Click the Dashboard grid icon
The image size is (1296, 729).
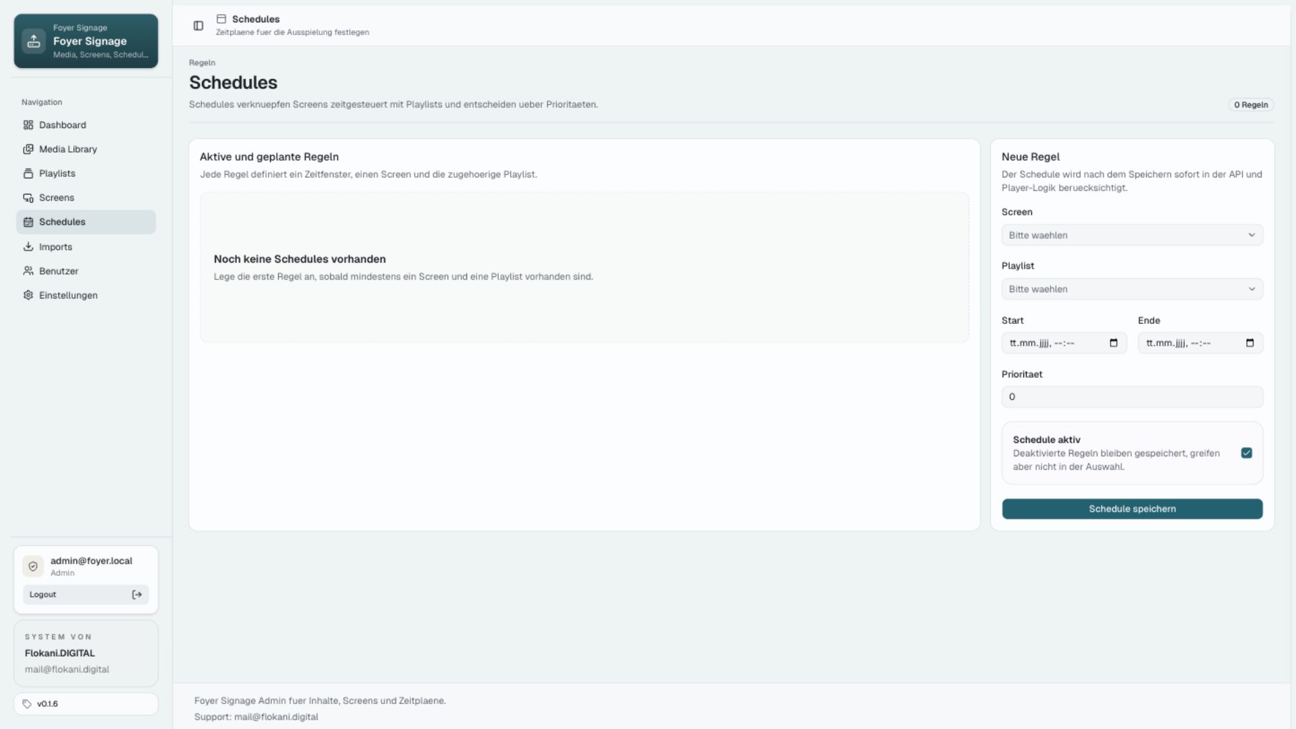28,125
